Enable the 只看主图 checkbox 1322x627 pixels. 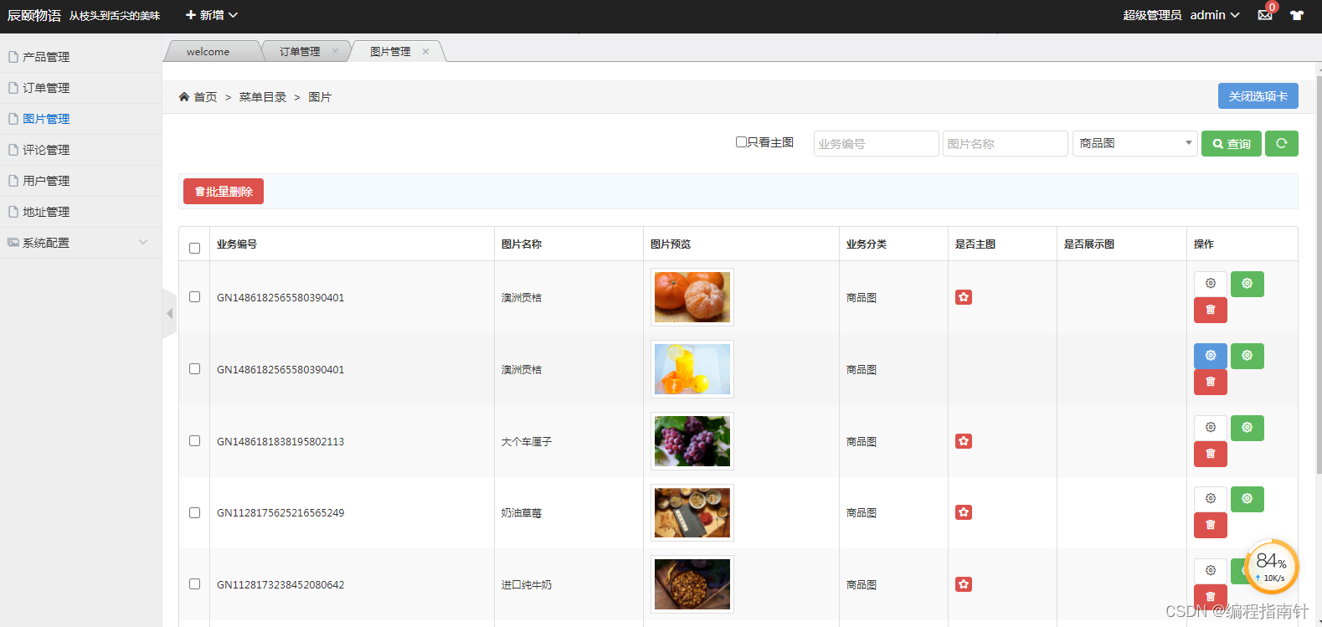click(741, 142)
